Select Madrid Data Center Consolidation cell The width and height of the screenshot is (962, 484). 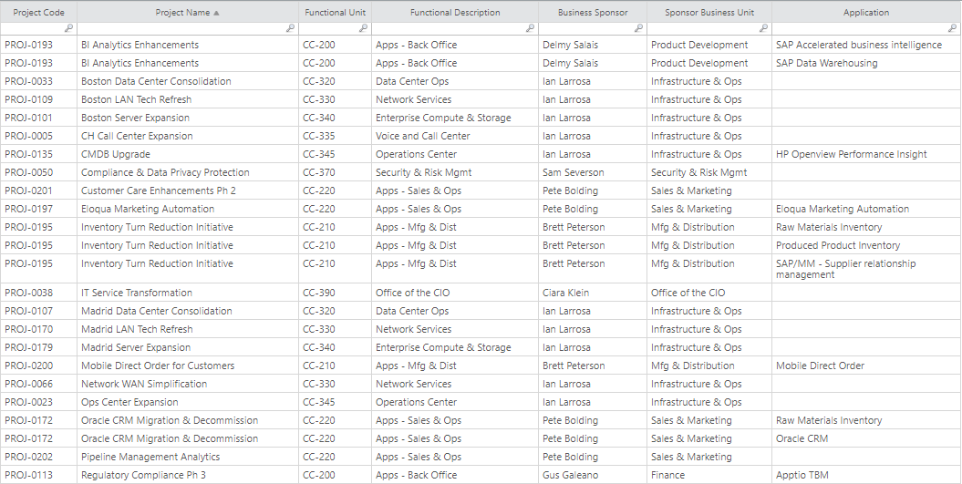pos(188,311)
